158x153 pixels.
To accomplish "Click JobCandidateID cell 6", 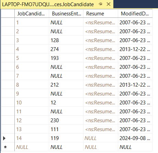I will pos(32,67).
